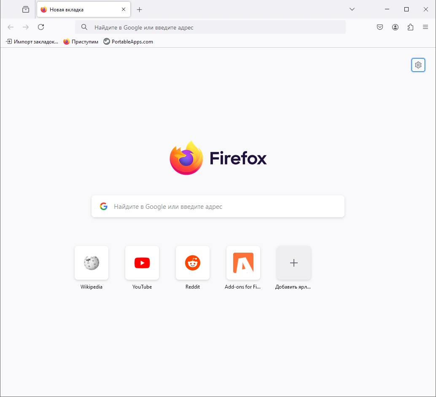Open Firefox View from tab bar icon
This screenshot has height=397, width=436.
point(26,9)
